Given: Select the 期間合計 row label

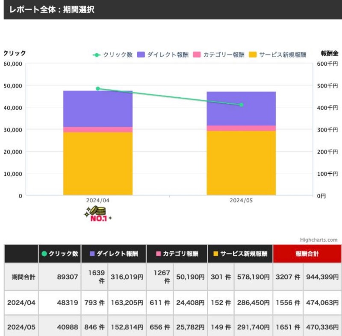Looking at the screenshot, I should pyautogui.click(x=24, y=277).
